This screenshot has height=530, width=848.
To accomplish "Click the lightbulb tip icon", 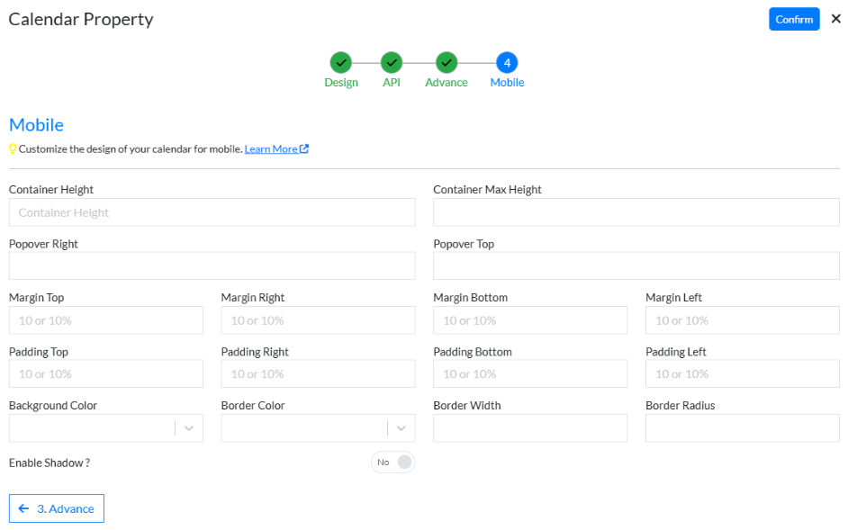I will point(13,148).
